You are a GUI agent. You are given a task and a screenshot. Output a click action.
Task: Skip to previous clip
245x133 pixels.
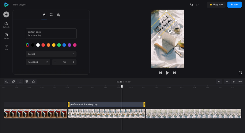click(x=160, y=73)
